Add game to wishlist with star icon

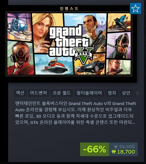(136, 8)
